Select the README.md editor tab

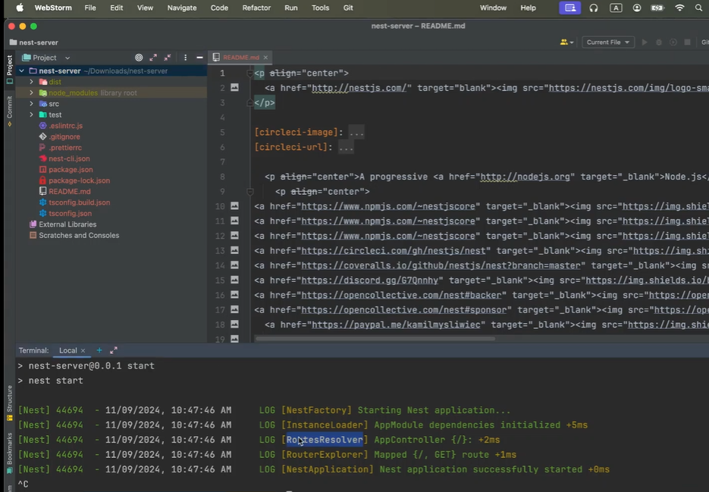240,58
